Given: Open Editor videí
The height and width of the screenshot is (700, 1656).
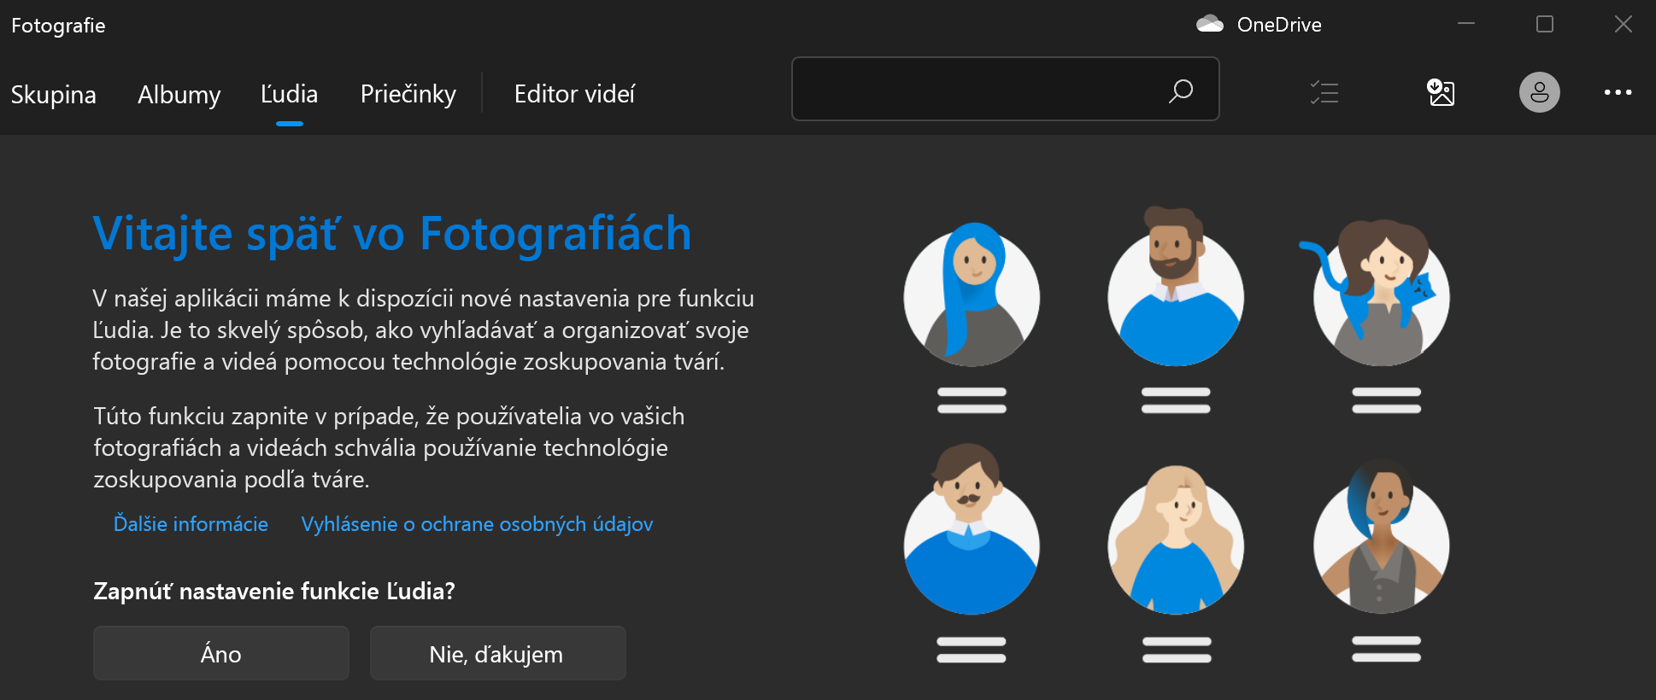Looking at the screenshot, I should [x=574, y=94].
